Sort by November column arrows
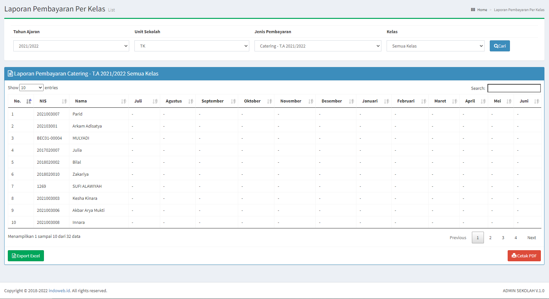 (x=311, y=101)
